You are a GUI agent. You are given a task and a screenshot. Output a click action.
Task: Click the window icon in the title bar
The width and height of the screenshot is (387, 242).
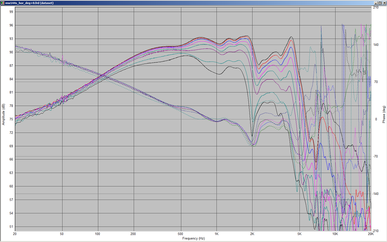[x=3, y=3]
